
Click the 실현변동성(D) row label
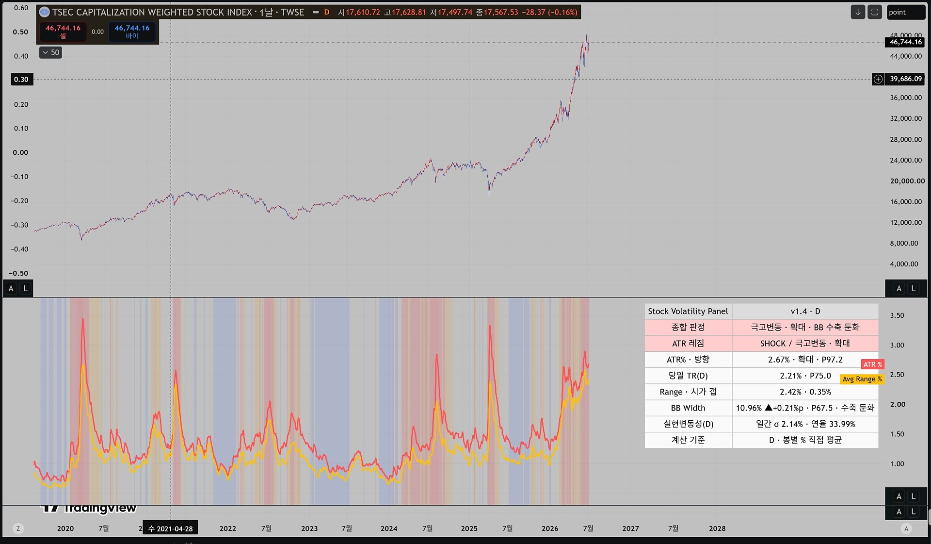tap(688, 424)
